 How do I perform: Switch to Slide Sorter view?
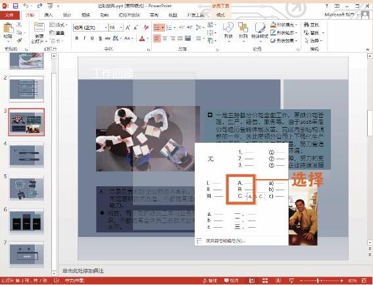pyautogui.click(x=265, y=280)
